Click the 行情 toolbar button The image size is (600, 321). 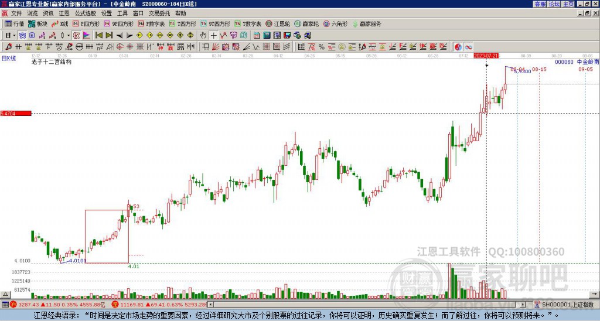tap(14, 23)
